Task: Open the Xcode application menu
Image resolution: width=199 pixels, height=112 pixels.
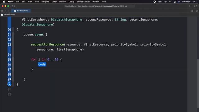Action: tap(11, 2)
